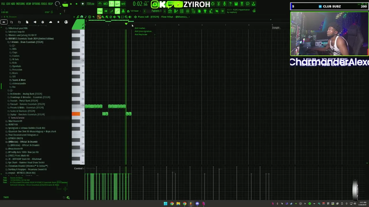Viewport: 369px width, 207px height.
Task: Click the browser files document icon
Action: [x=27, y=22]
